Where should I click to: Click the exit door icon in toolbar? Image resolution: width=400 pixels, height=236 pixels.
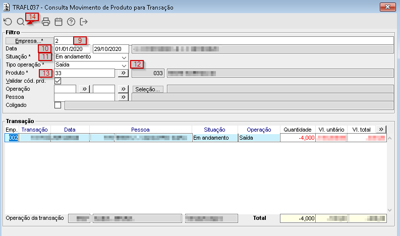point(83,22)
